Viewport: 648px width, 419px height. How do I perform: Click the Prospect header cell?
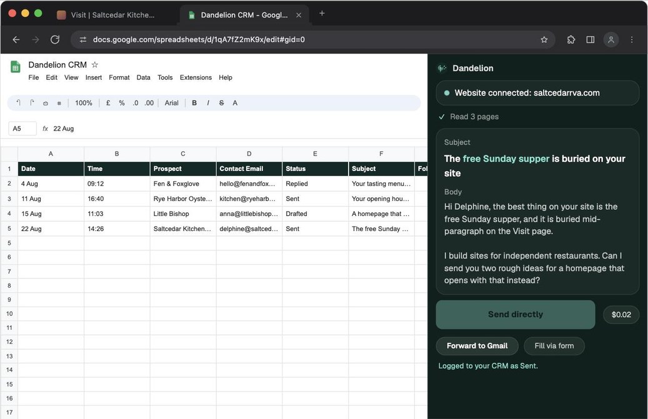click(183, 169)
